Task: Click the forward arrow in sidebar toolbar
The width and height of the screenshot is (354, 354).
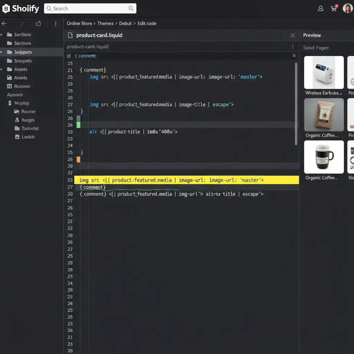Action: click(x=22, y=24)
